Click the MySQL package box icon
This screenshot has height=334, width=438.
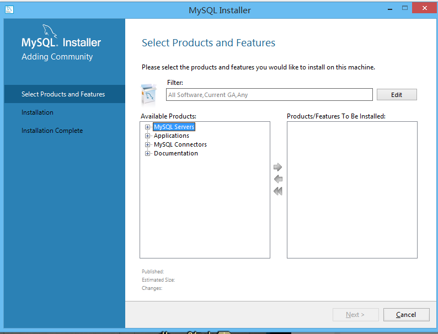tap(148, 95)
